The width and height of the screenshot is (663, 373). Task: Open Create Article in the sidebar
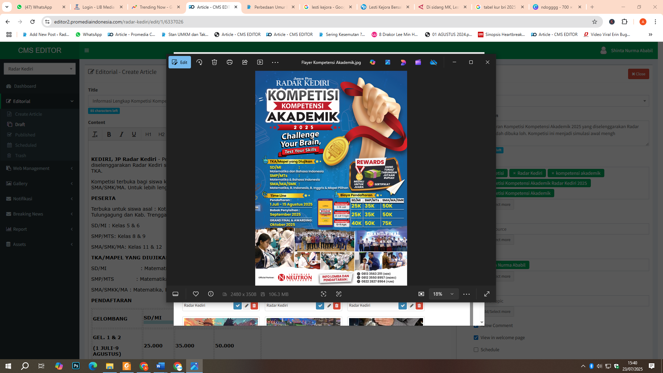pos(29,114)
